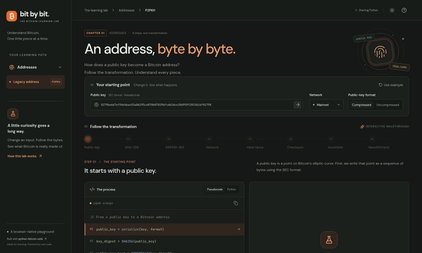The width and height of the screenshot is (422, 253).
Task: Open The learning lab breadcrumb
Action: tap(96, 10)
